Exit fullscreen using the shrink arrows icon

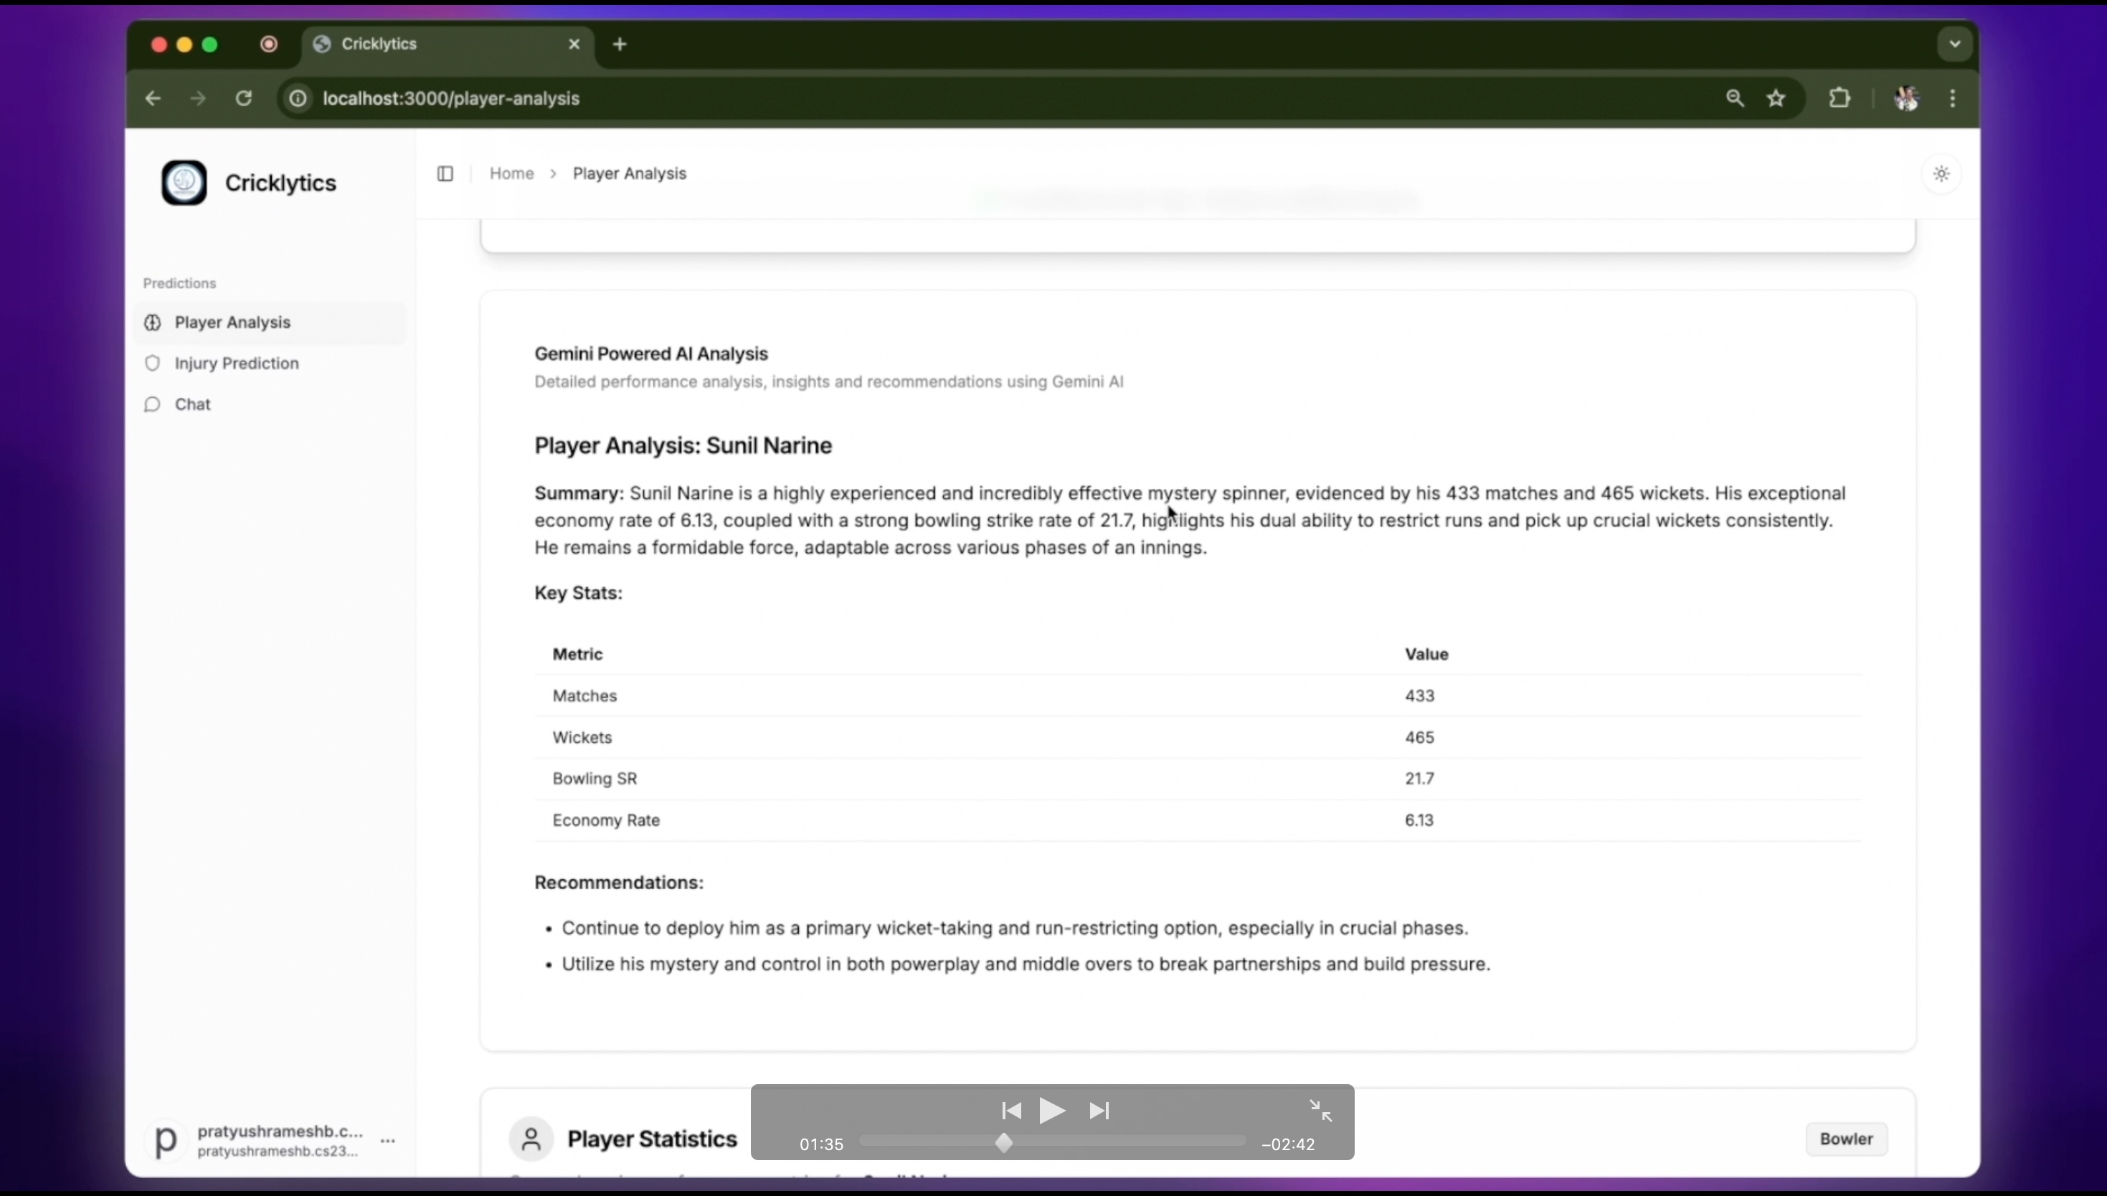(x=1320, y=1111)
